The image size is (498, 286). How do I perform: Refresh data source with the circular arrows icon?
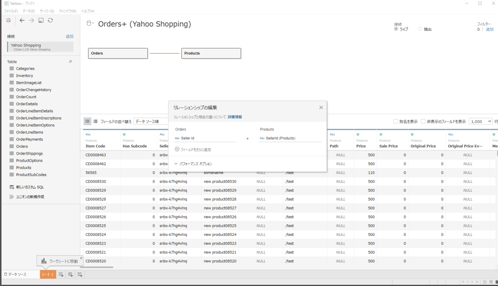pyautogui.click(x=50, y=20)
